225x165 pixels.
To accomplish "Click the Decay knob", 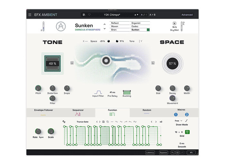I will [x=172, y=88].
